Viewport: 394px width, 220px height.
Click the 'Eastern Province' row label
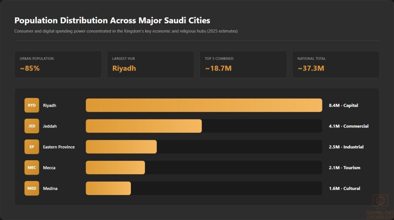(59, 147)
